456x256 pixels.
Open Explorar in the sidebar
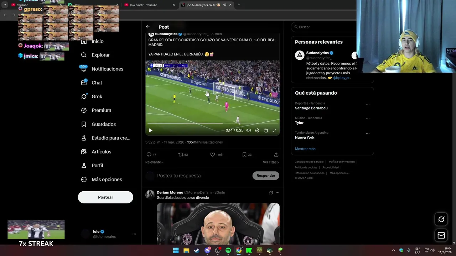pos(95,55)
